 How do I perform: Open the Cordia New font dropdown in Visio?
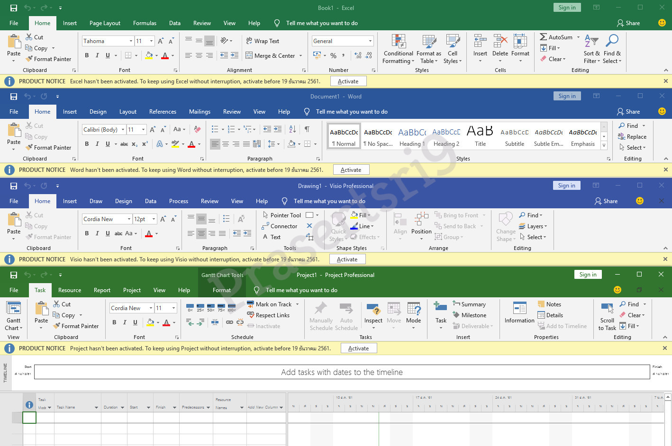tap(129, 219)
